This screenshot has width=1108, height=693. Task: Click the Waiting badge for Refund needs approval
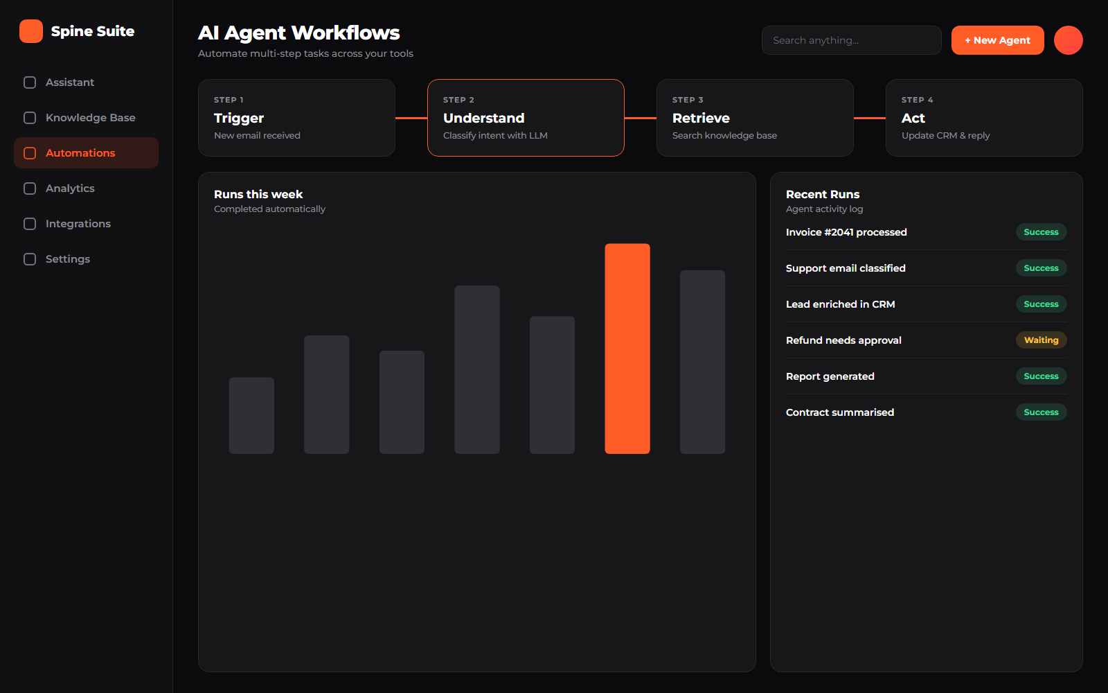[x=1041, y=340]
